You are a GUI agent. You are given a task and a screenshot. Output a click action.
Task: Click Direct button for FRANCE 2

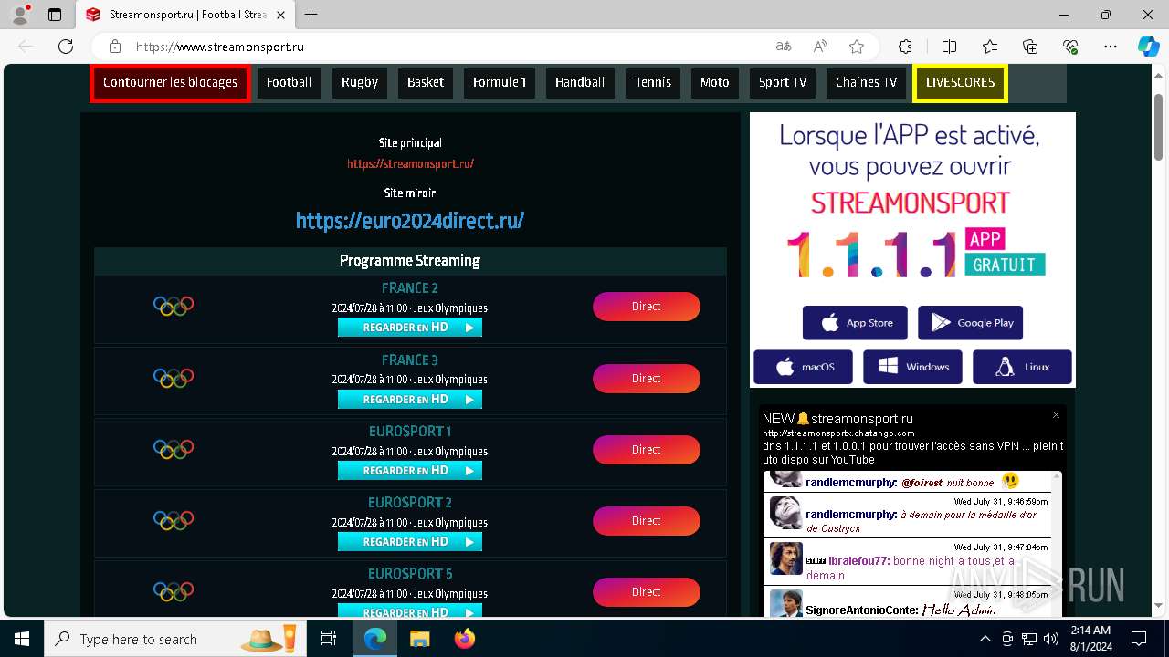(647, 307)
